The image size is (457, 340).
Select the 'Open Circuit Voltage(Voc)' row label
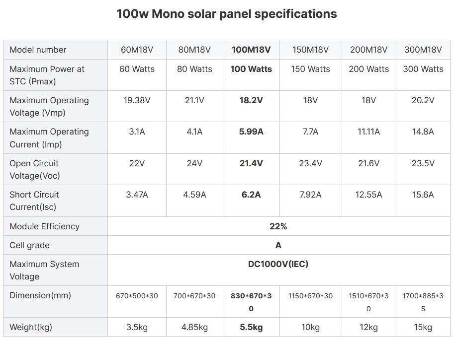(34, 169)
